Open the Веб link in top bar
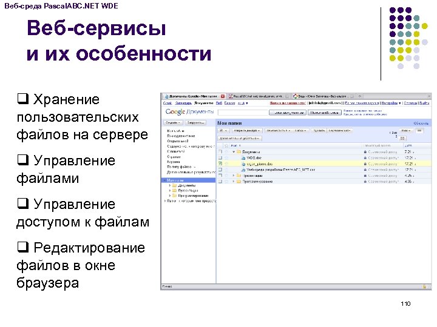Screen dimensions: 437x327 point(219,103)
